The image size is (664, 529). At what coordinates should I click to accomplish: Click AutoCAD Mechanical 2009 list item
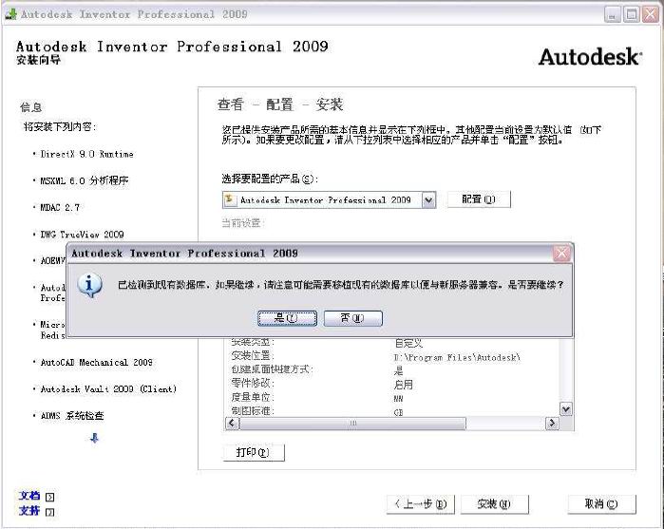pyautogui.click(x=97, y=363)
